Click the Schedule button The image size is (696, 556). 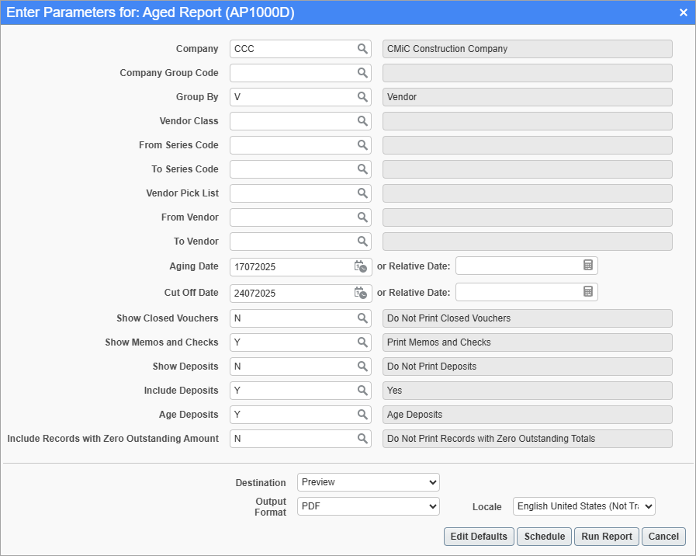[x=544, y=536]
